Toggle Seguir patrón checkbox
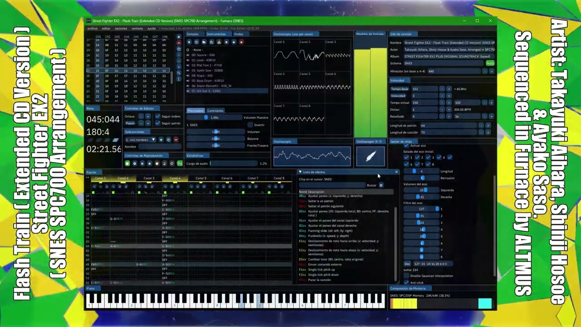 [x=158, y=123]
